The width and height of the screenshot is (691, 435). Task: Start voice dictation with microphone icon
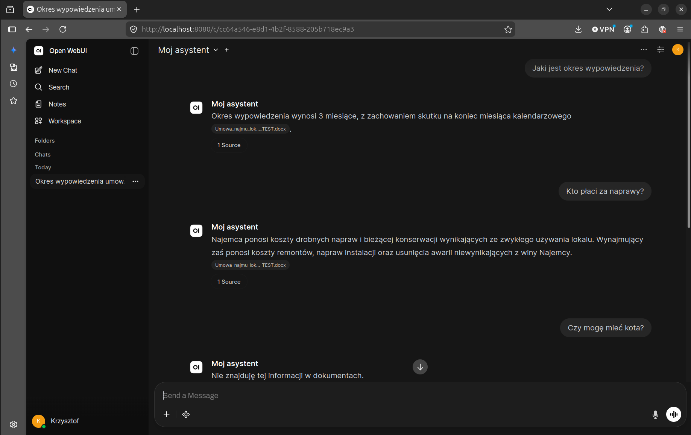pos(655,414)
